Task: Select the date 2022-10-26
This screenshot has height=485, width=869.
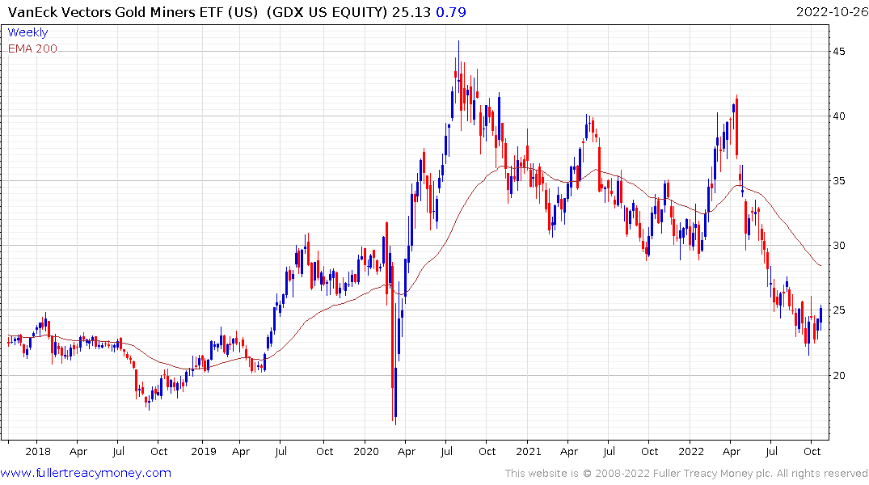Action: (x=832, y=12)
